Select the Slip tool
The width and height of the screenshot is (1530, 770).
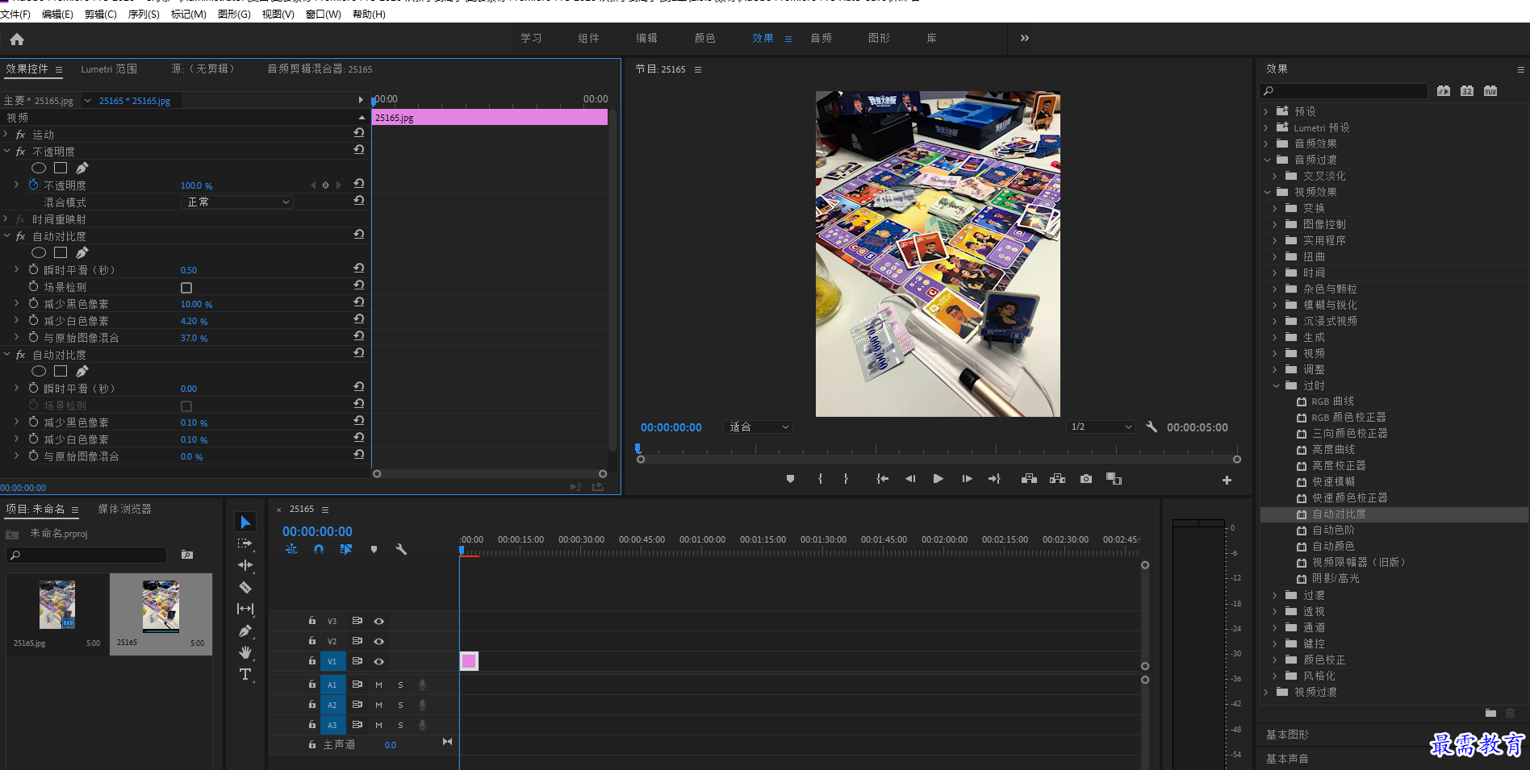[x=245, y=610]
